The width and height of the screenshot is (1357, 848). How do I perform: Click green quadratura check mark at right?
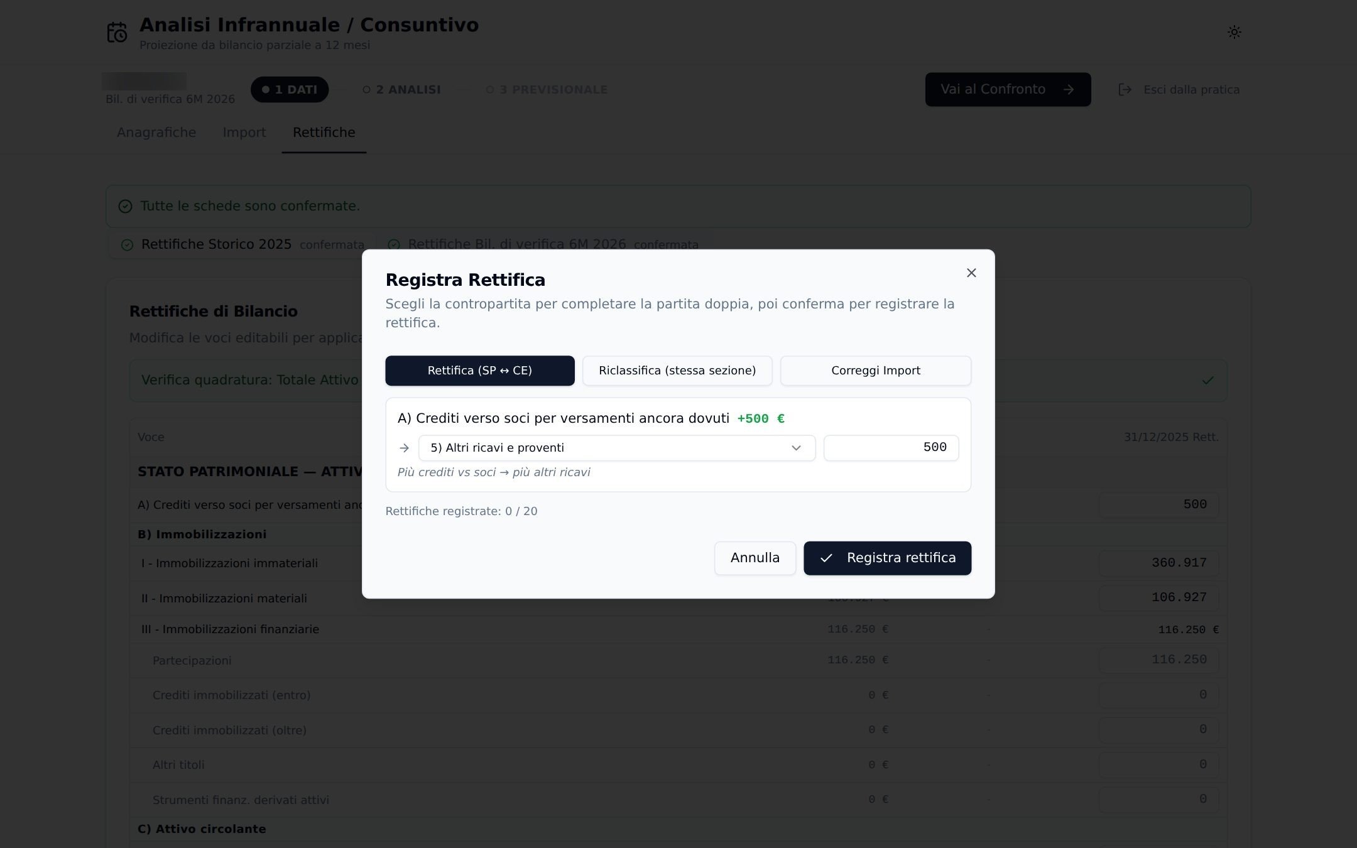(x=1207, y=381)
